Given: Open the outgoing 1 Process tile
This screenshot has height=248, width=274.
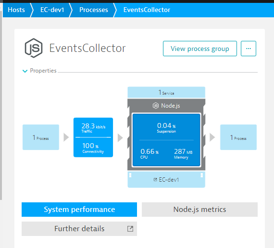Looking at the screenshot, I should [238, 137].
